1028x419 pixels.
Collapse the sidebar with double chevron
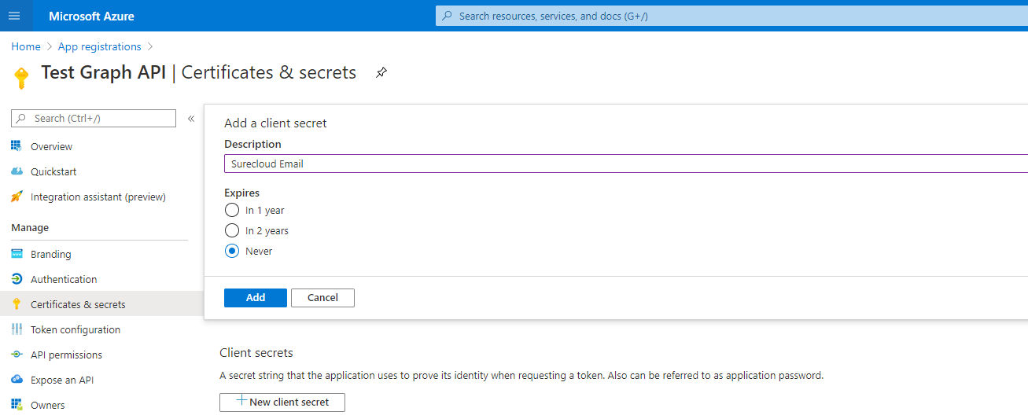(191, 119)
